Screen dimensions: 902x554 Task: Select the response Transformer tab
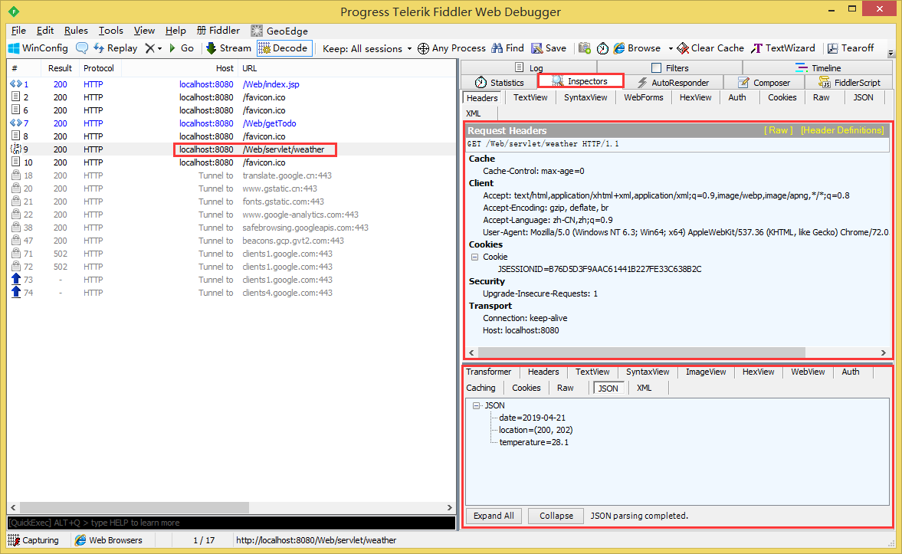pos(488,372)
